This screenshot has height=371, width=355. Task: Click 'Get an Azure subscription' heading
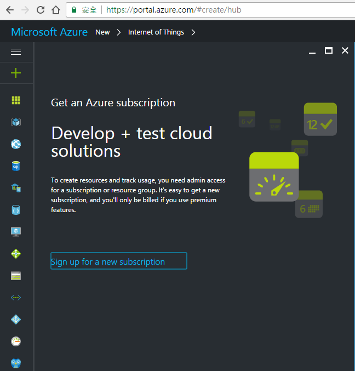pos(113,103)
